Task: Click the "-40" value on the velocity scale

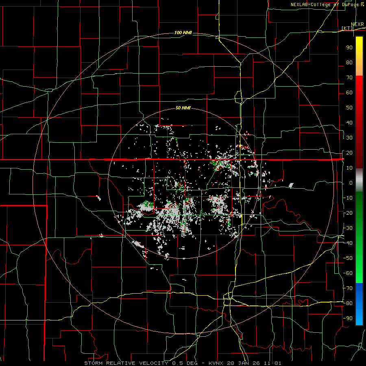Action: pos(348,243)
